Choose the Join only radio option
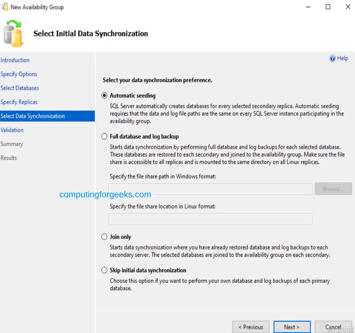355x333 pixels. (104, 237)
